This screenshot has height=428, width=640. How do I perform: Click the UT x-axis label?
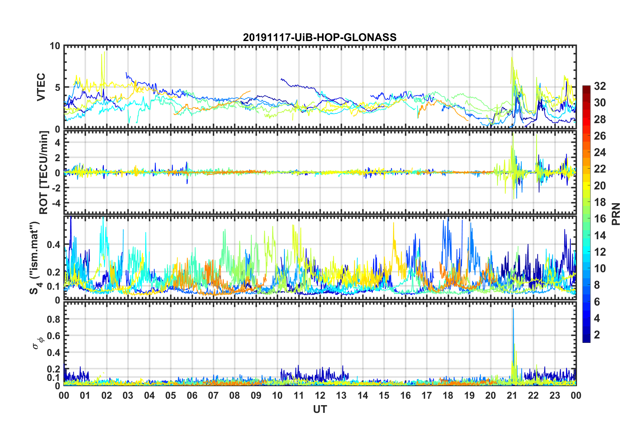pos(320,409)
